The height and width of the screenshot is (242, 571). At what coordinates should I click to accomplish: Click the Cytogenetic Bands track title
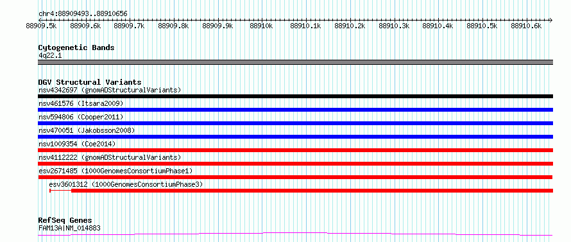tap(76, 48)
